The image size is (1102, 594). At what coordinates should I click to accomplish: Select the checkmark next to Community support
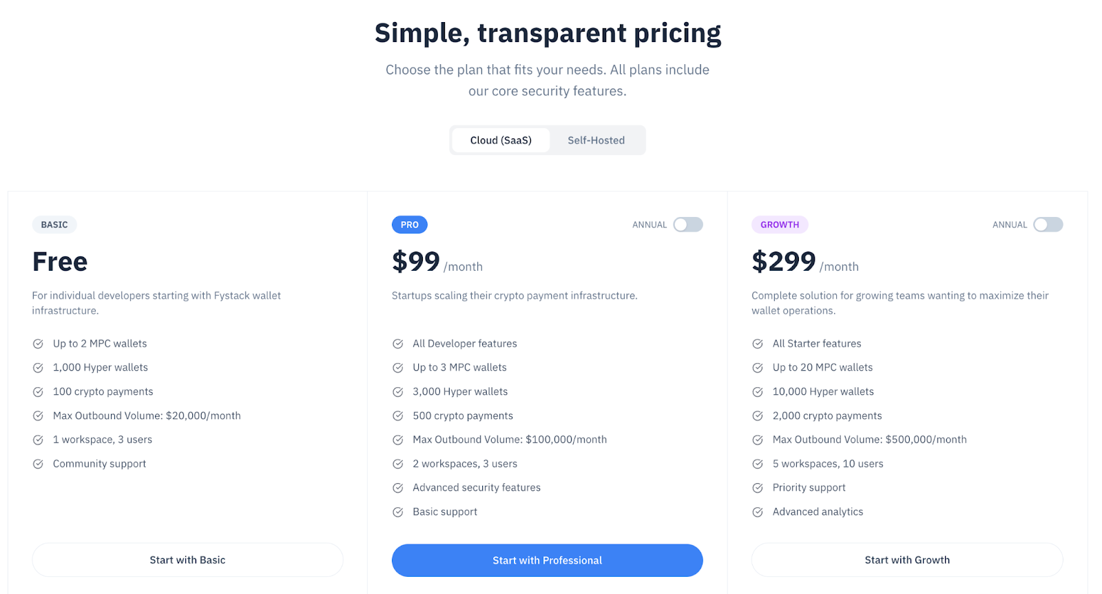[38, 464]
